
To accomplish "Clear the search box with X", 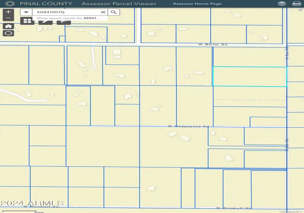I will coord(103,12).
